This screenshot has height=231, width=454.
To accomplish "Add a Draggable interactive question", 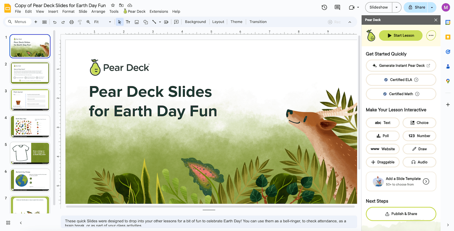I will 383,162.
